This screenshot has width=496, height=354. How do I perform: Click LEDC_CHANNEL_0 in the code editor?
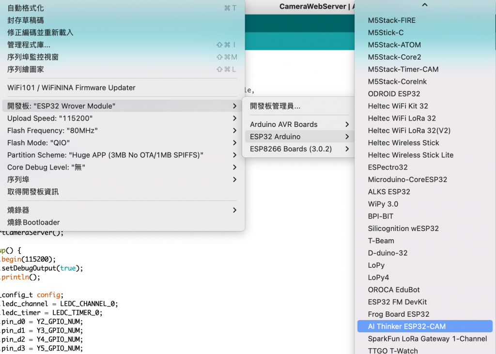(88, 304)
